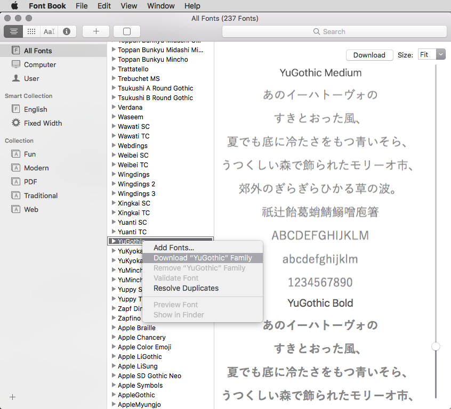Switch to sample preview view mode
451x409 pixels.
point(13,31)
